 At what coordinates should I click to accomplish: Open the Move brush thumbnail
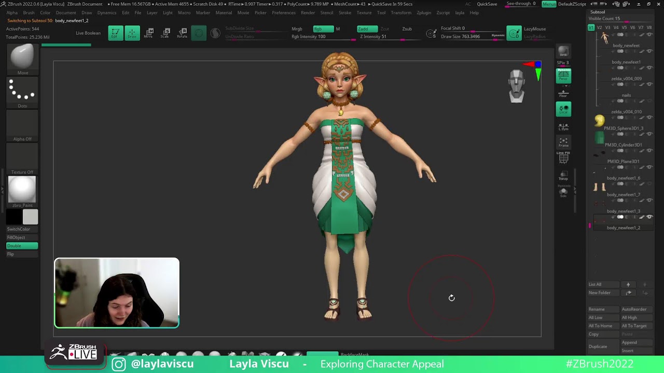[x=22, y=59]
